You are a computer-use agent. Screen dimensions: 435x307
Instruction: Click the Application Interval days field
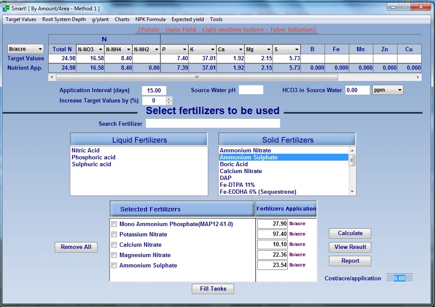[154, 90]
